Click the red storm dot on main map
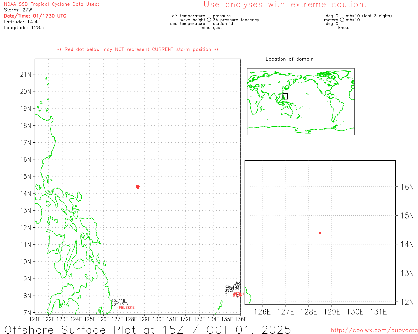Viewport: 418px width, 334px height. [137, 187]
